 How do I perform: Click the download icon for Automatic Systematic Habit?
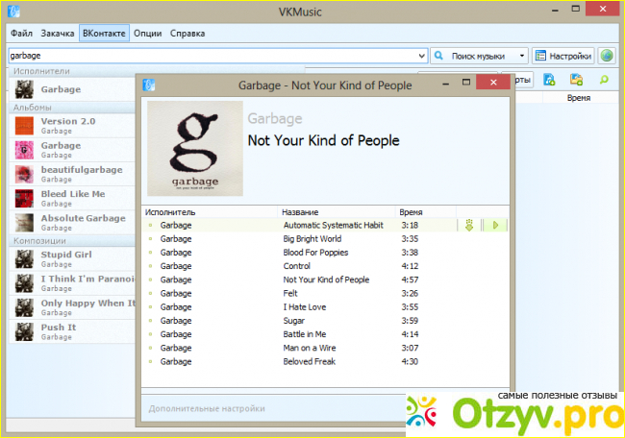[470, 226]
